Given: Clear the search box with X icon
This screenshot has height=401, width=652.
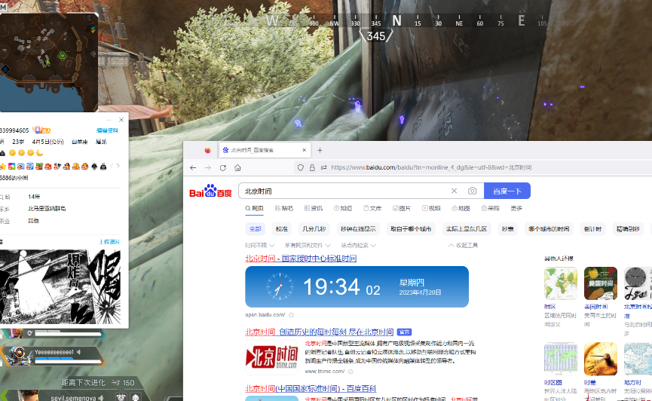Looking at the screenshot, I should [454, 191].
